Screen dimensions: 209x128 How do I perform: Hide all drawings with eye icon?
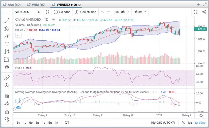point(7,119)
